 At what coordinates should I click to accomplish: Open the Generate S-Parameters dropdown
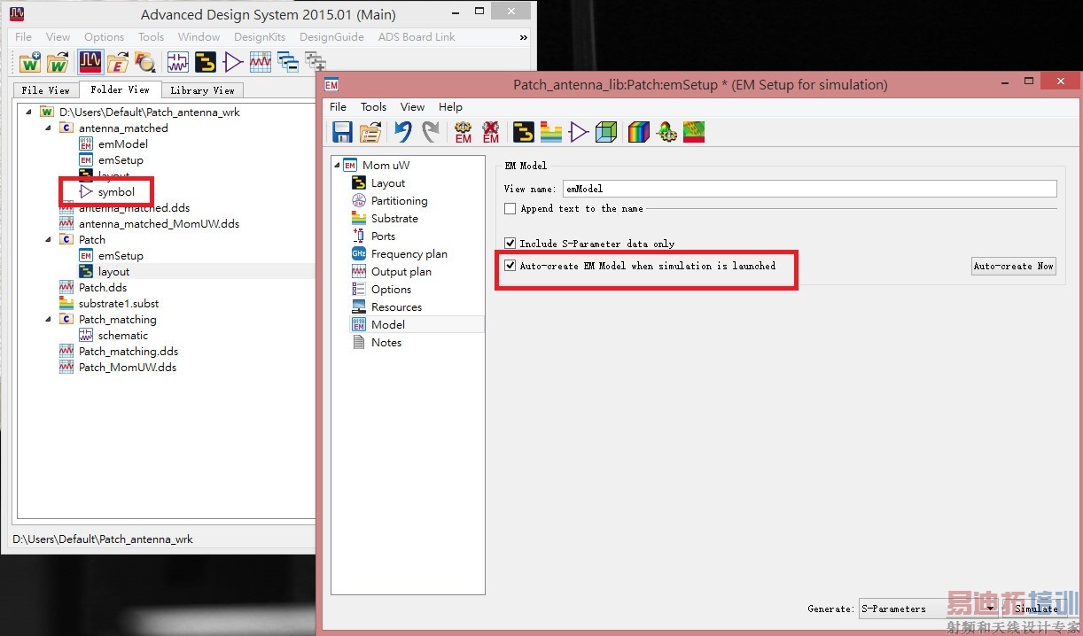pos(928,609)
